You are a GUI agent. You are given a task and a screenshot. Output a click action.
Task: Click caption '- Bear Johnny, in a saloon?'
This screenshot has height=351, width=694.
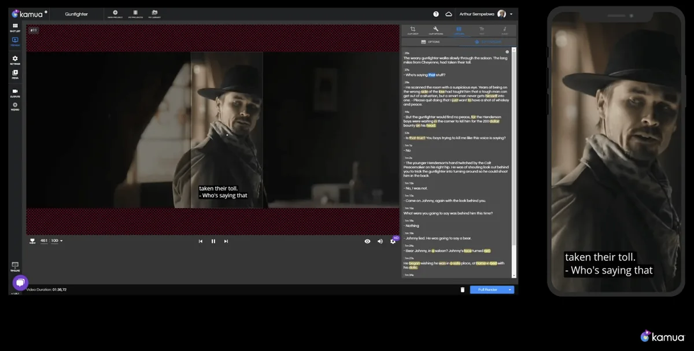click(447, 251)
